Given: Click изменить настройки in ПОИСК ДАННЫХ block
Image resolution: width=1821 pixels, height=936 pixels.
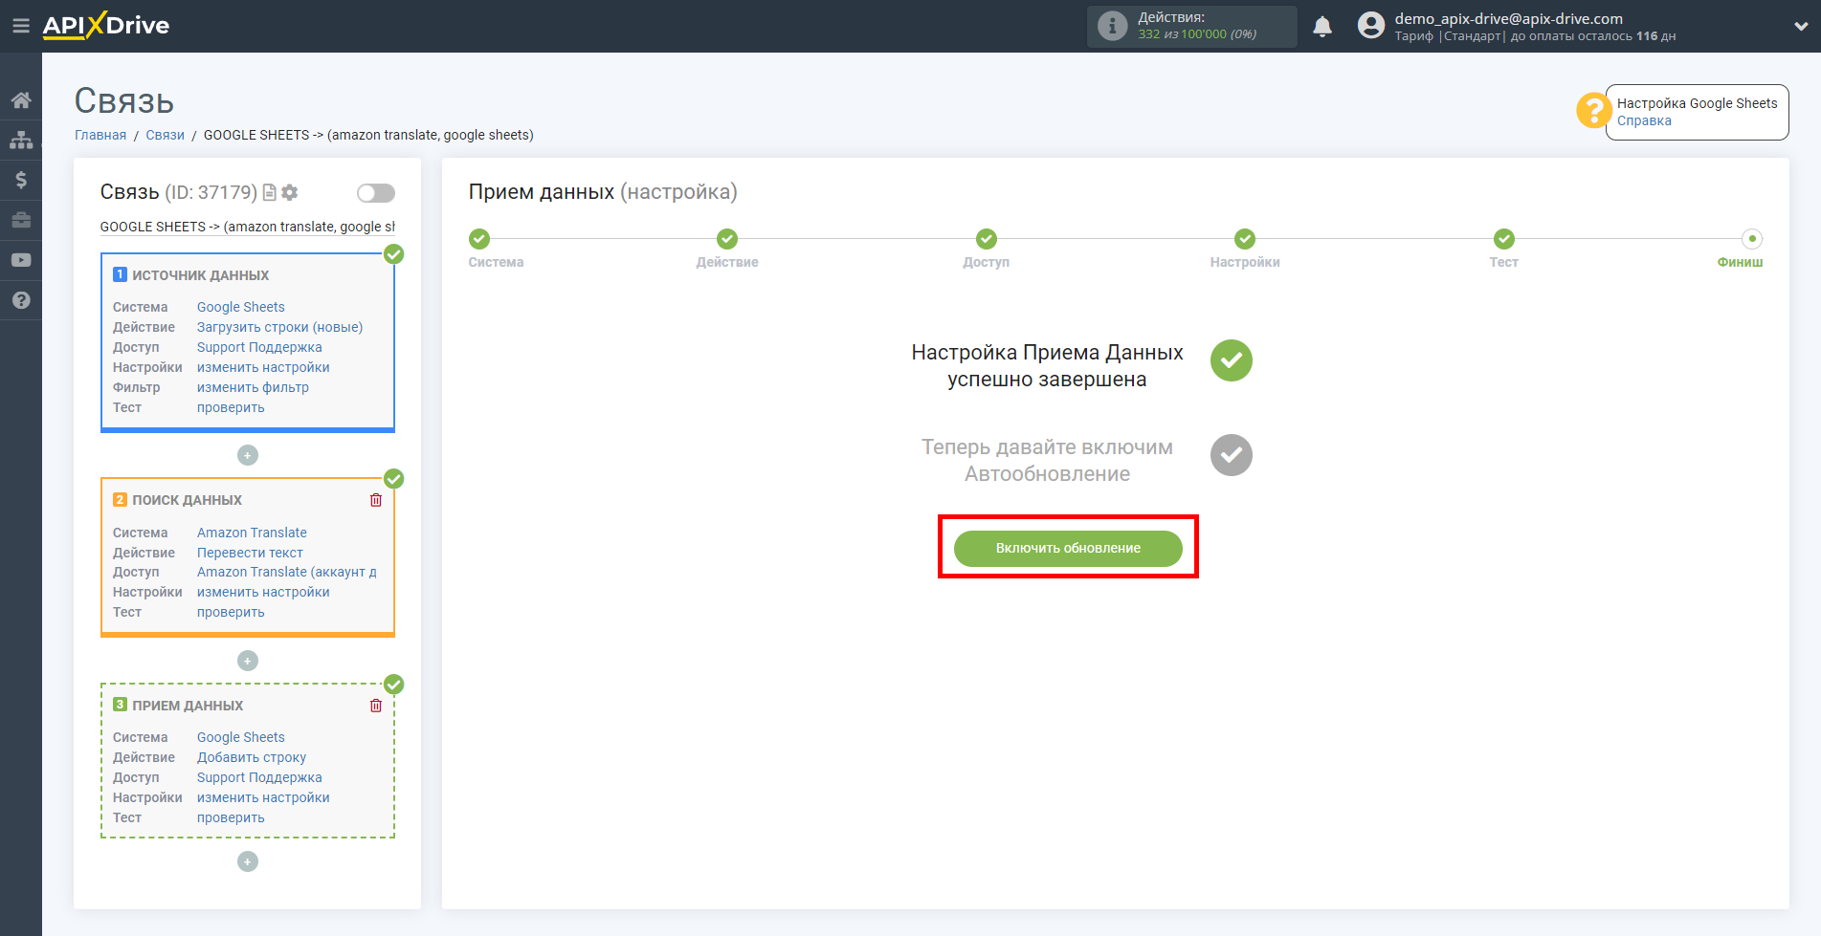Looking at the screenshot, I should click(x=263, y=592).
